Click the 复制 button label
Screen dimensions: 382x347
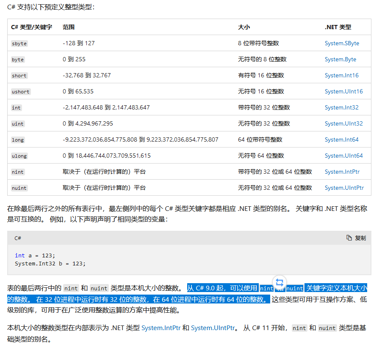click(x=360, y=238)
